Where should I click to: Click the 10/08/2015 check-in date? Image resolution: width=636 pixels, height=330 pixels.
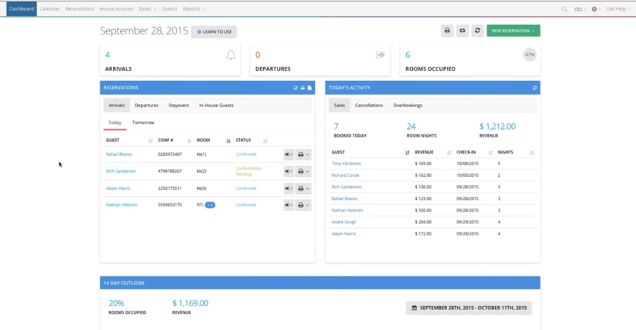[467, 164]
